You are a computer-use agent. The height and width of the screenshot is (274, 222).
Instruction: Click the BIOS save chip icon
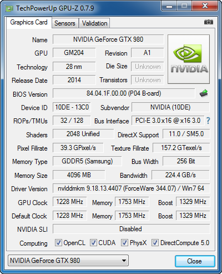[204, 93]
